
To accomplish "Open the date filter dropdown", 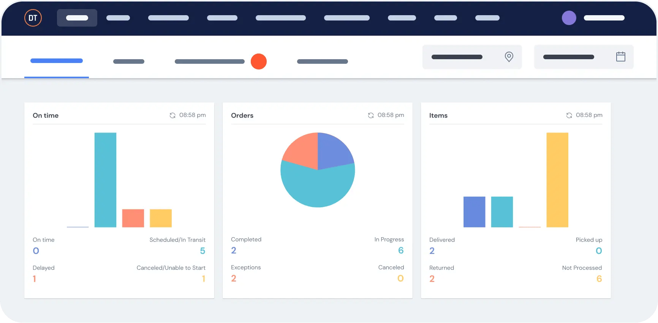I will 584,57.
